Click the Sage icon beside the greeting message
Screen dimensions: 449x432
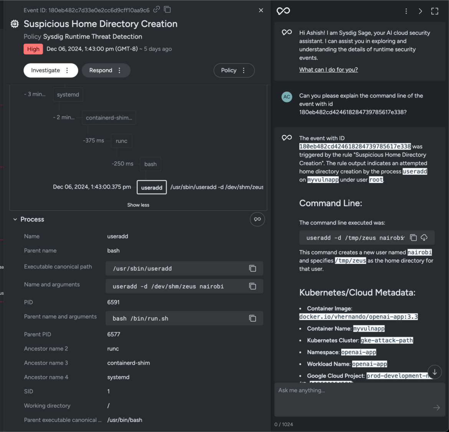click(287, 32)
